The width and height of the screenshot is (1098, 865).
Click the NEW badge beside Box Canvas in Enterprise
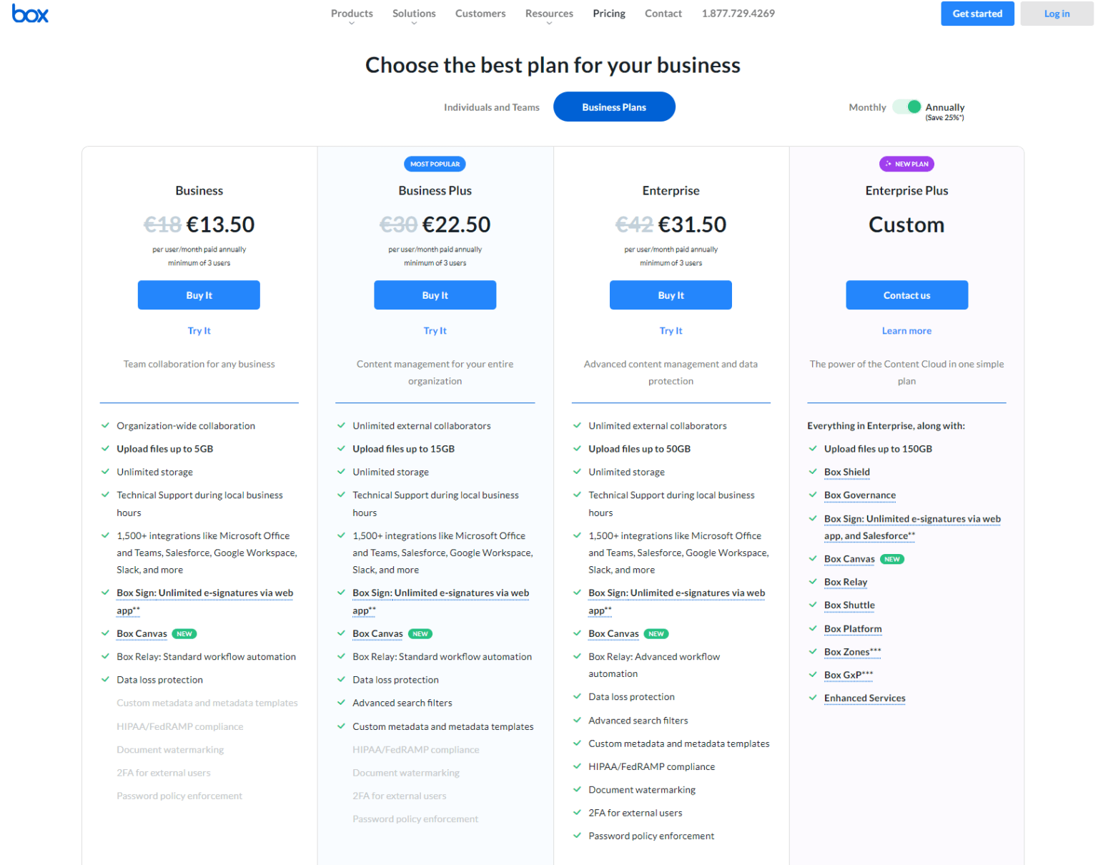[656, 633]
